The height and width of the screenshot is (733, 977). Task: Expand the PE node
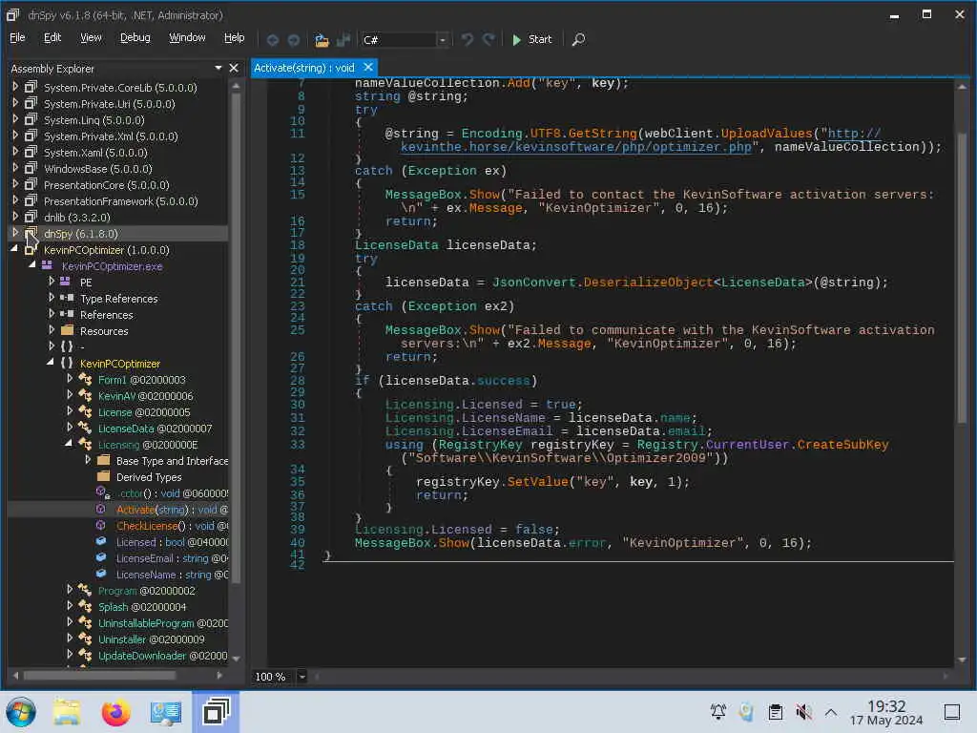52,282
